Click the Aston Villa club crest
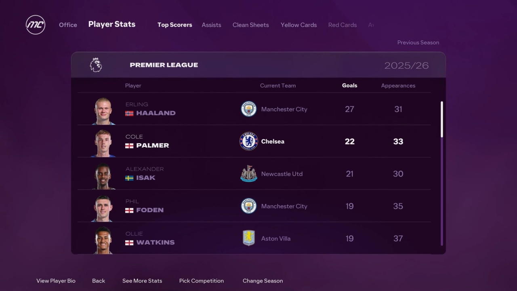Image resolution: width=517 pixels, height=291 pixels. pyautogui.click(x=249, y=238)
